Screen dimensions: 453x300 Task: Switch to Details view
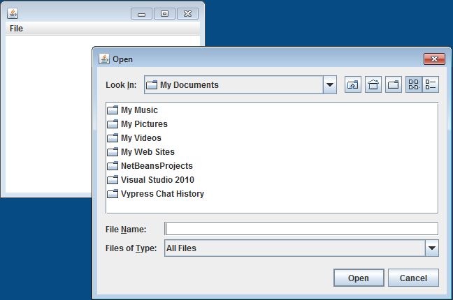431,85
